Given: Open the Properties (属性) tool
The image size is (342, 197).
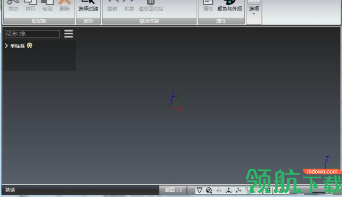Looking at the screenshot, I should [208, 6].
